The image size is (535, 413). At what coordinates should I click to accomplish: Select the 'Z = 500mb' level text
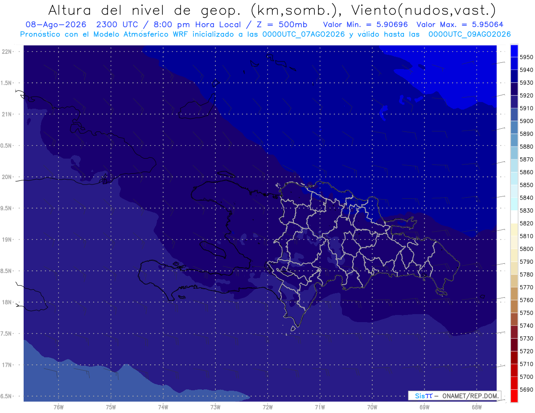pos(281,25)
